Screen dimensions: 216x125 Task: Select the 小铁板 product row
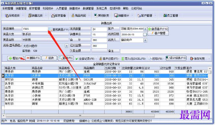[105, 96]
